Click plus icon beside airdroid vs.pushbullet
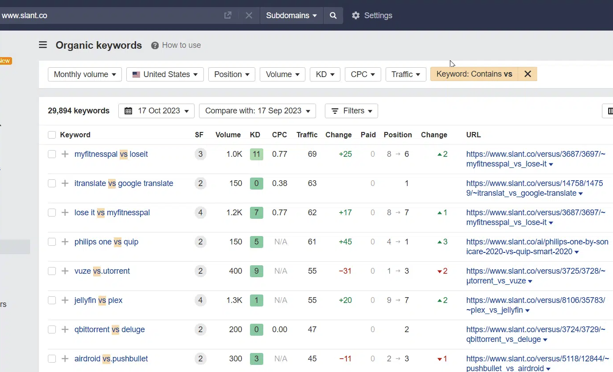613x372 pixels. coord(65,359)
